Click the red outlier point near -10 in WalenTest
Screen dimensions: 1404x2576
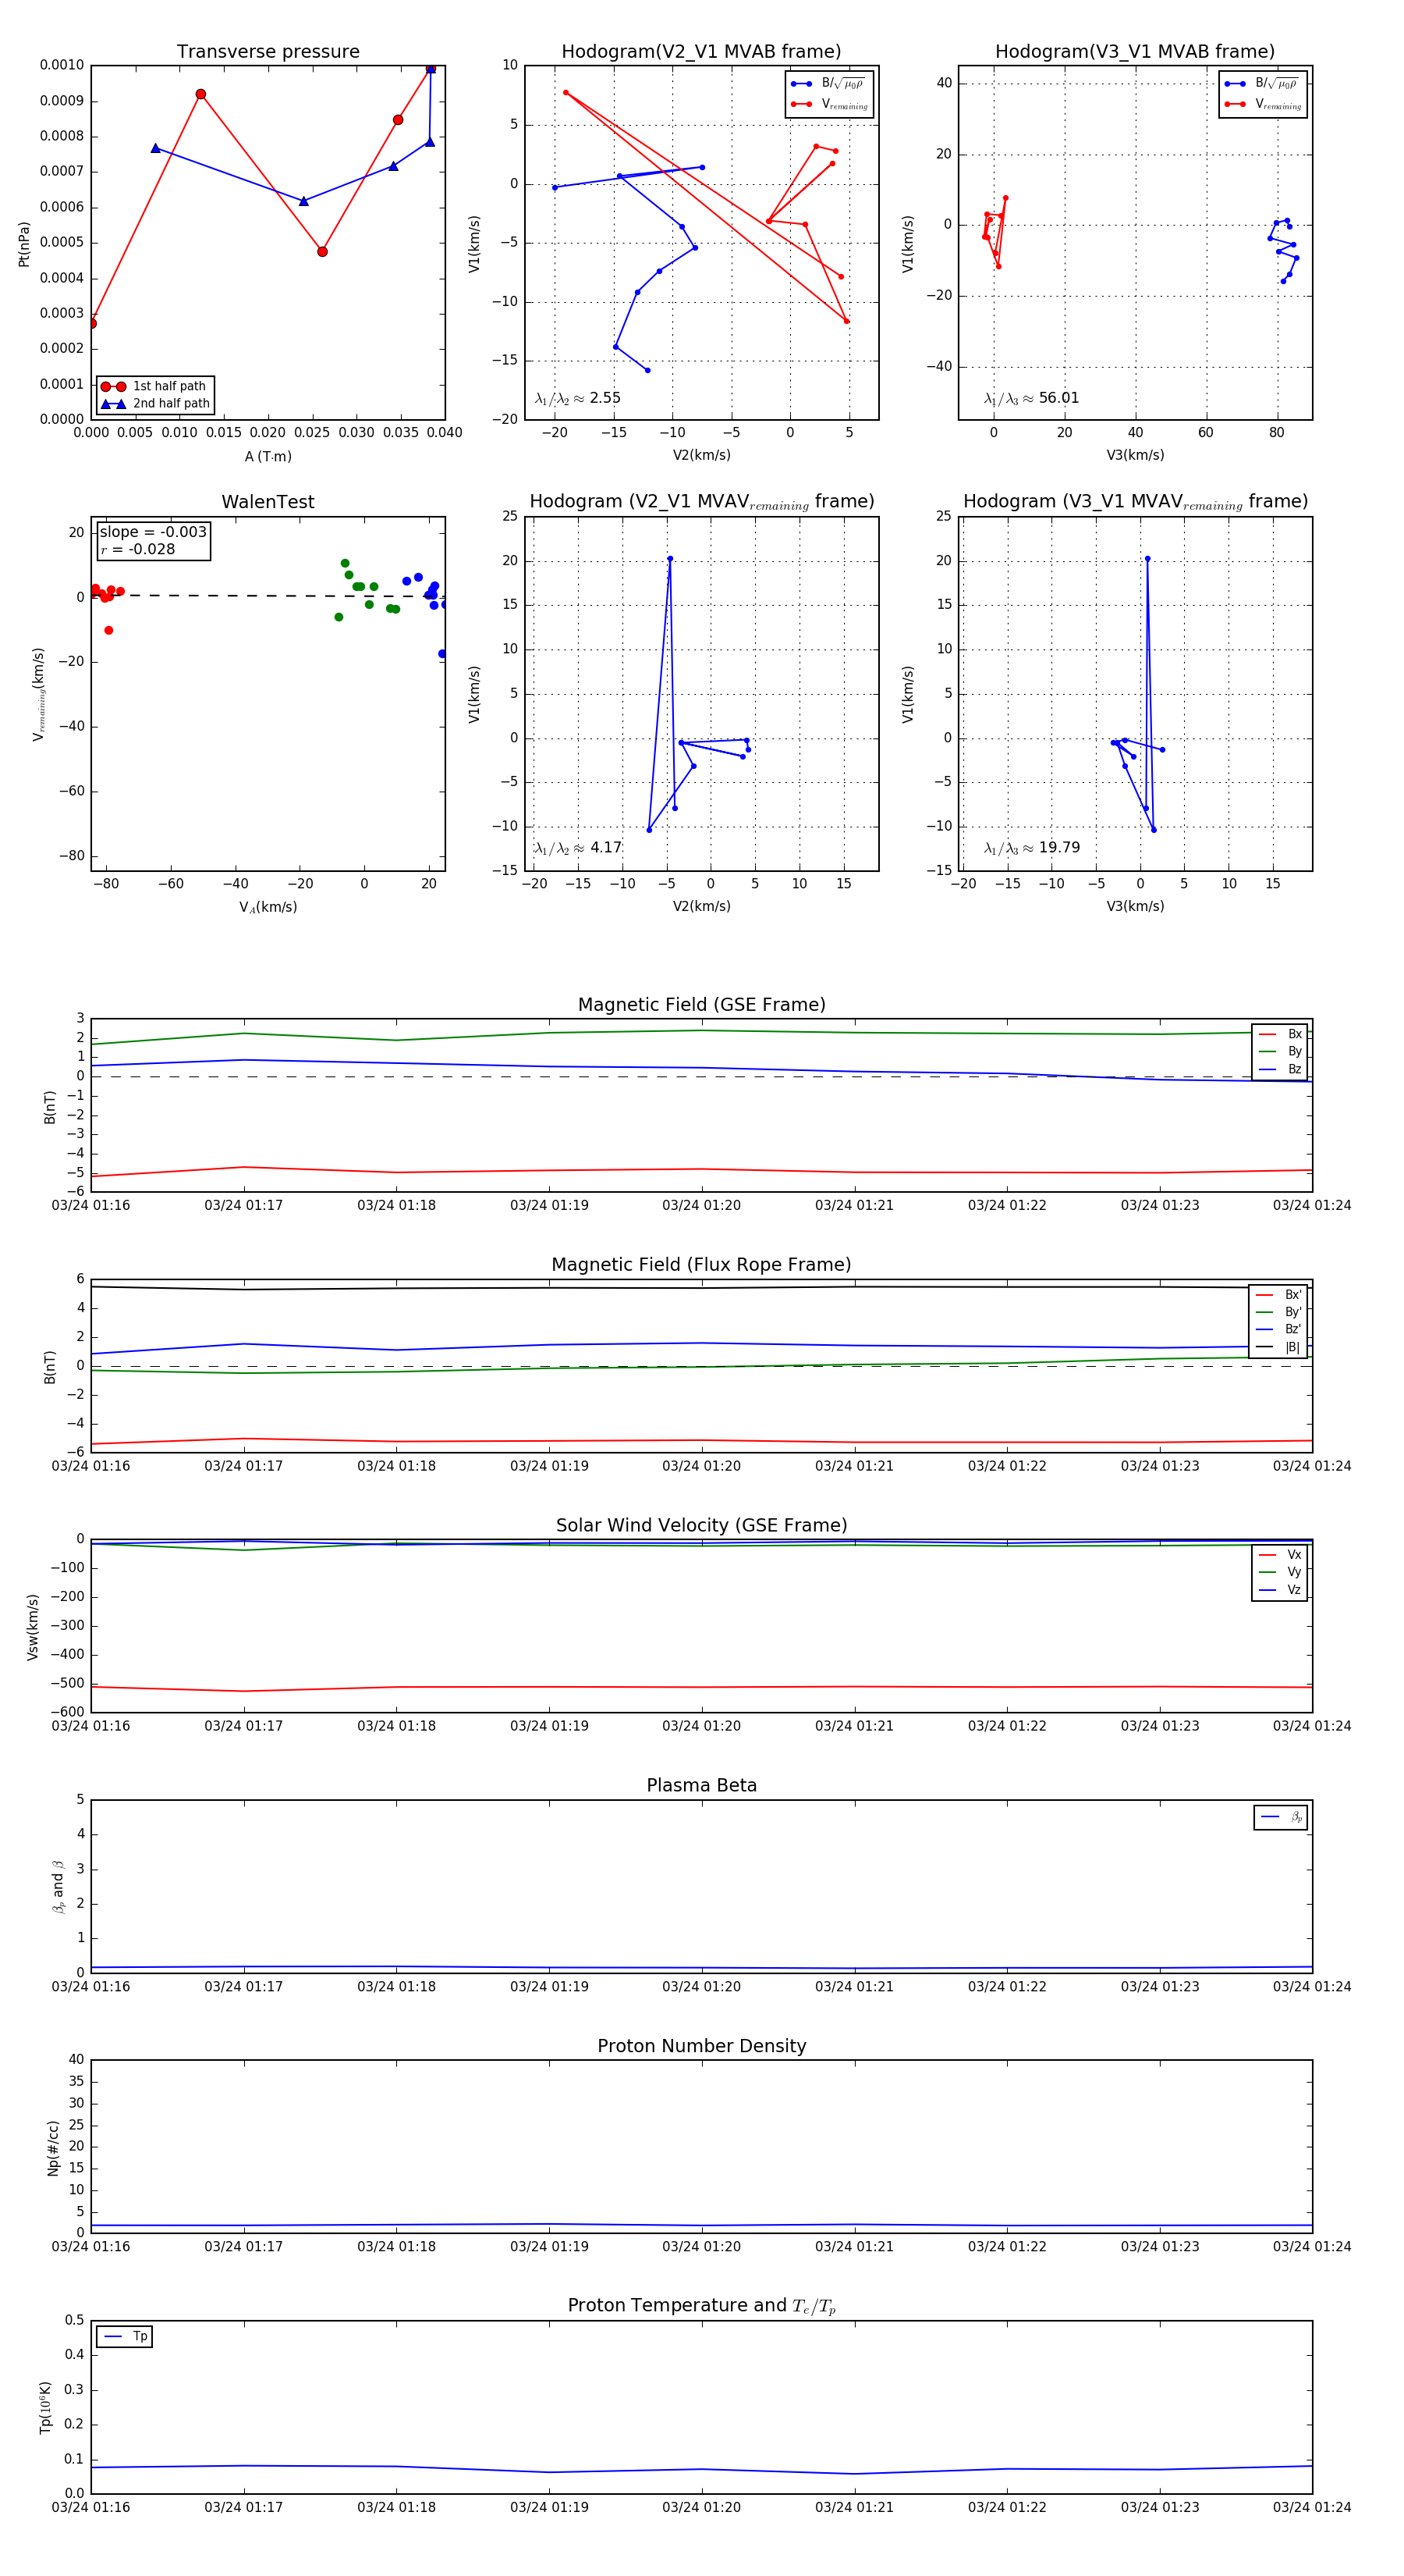coord(109,630)
